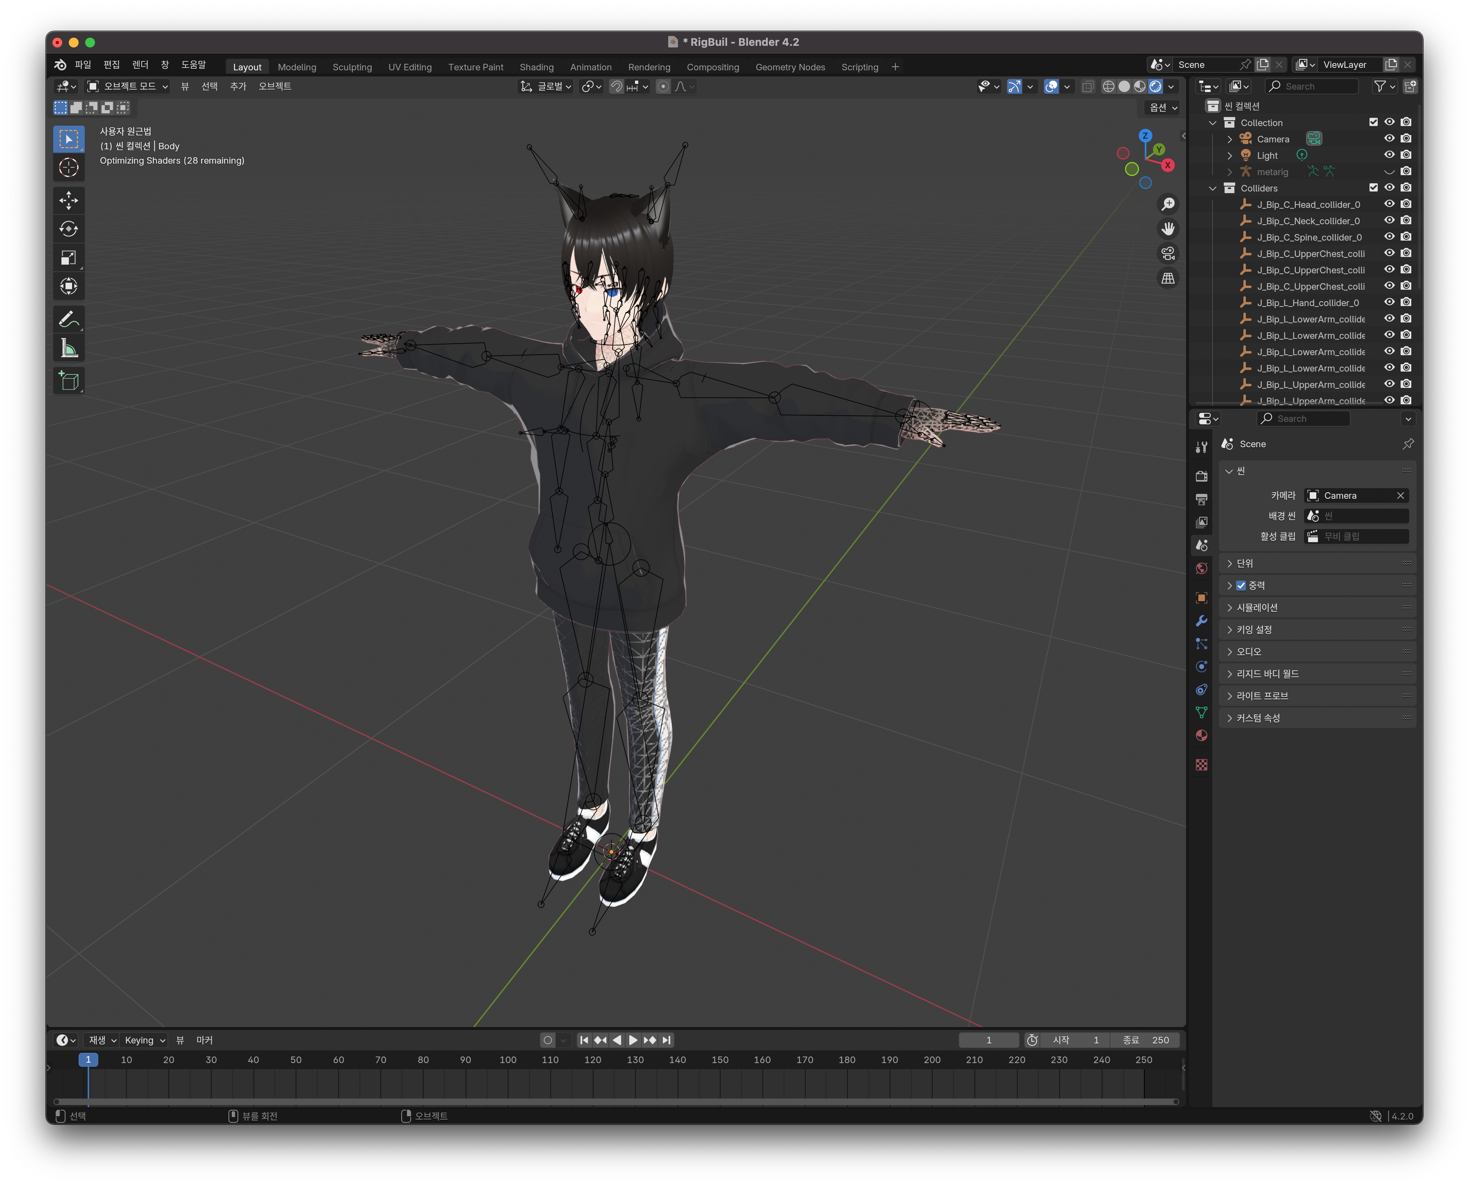Open the Object Mode dropdown
This screenshot has height=1185, width=1469.
coord(128,87)
